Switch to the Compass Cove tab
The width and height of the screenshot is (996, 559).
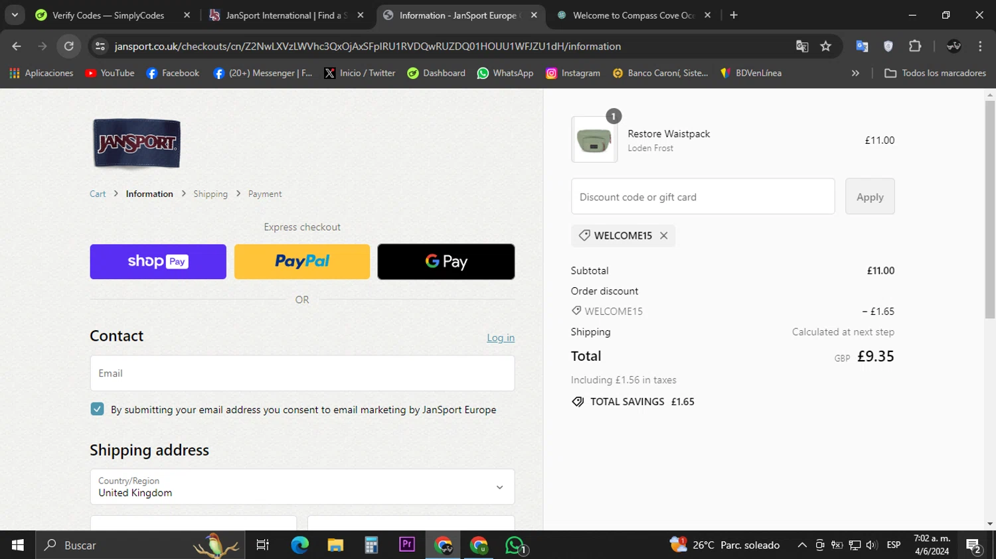[x=633, y=15]
